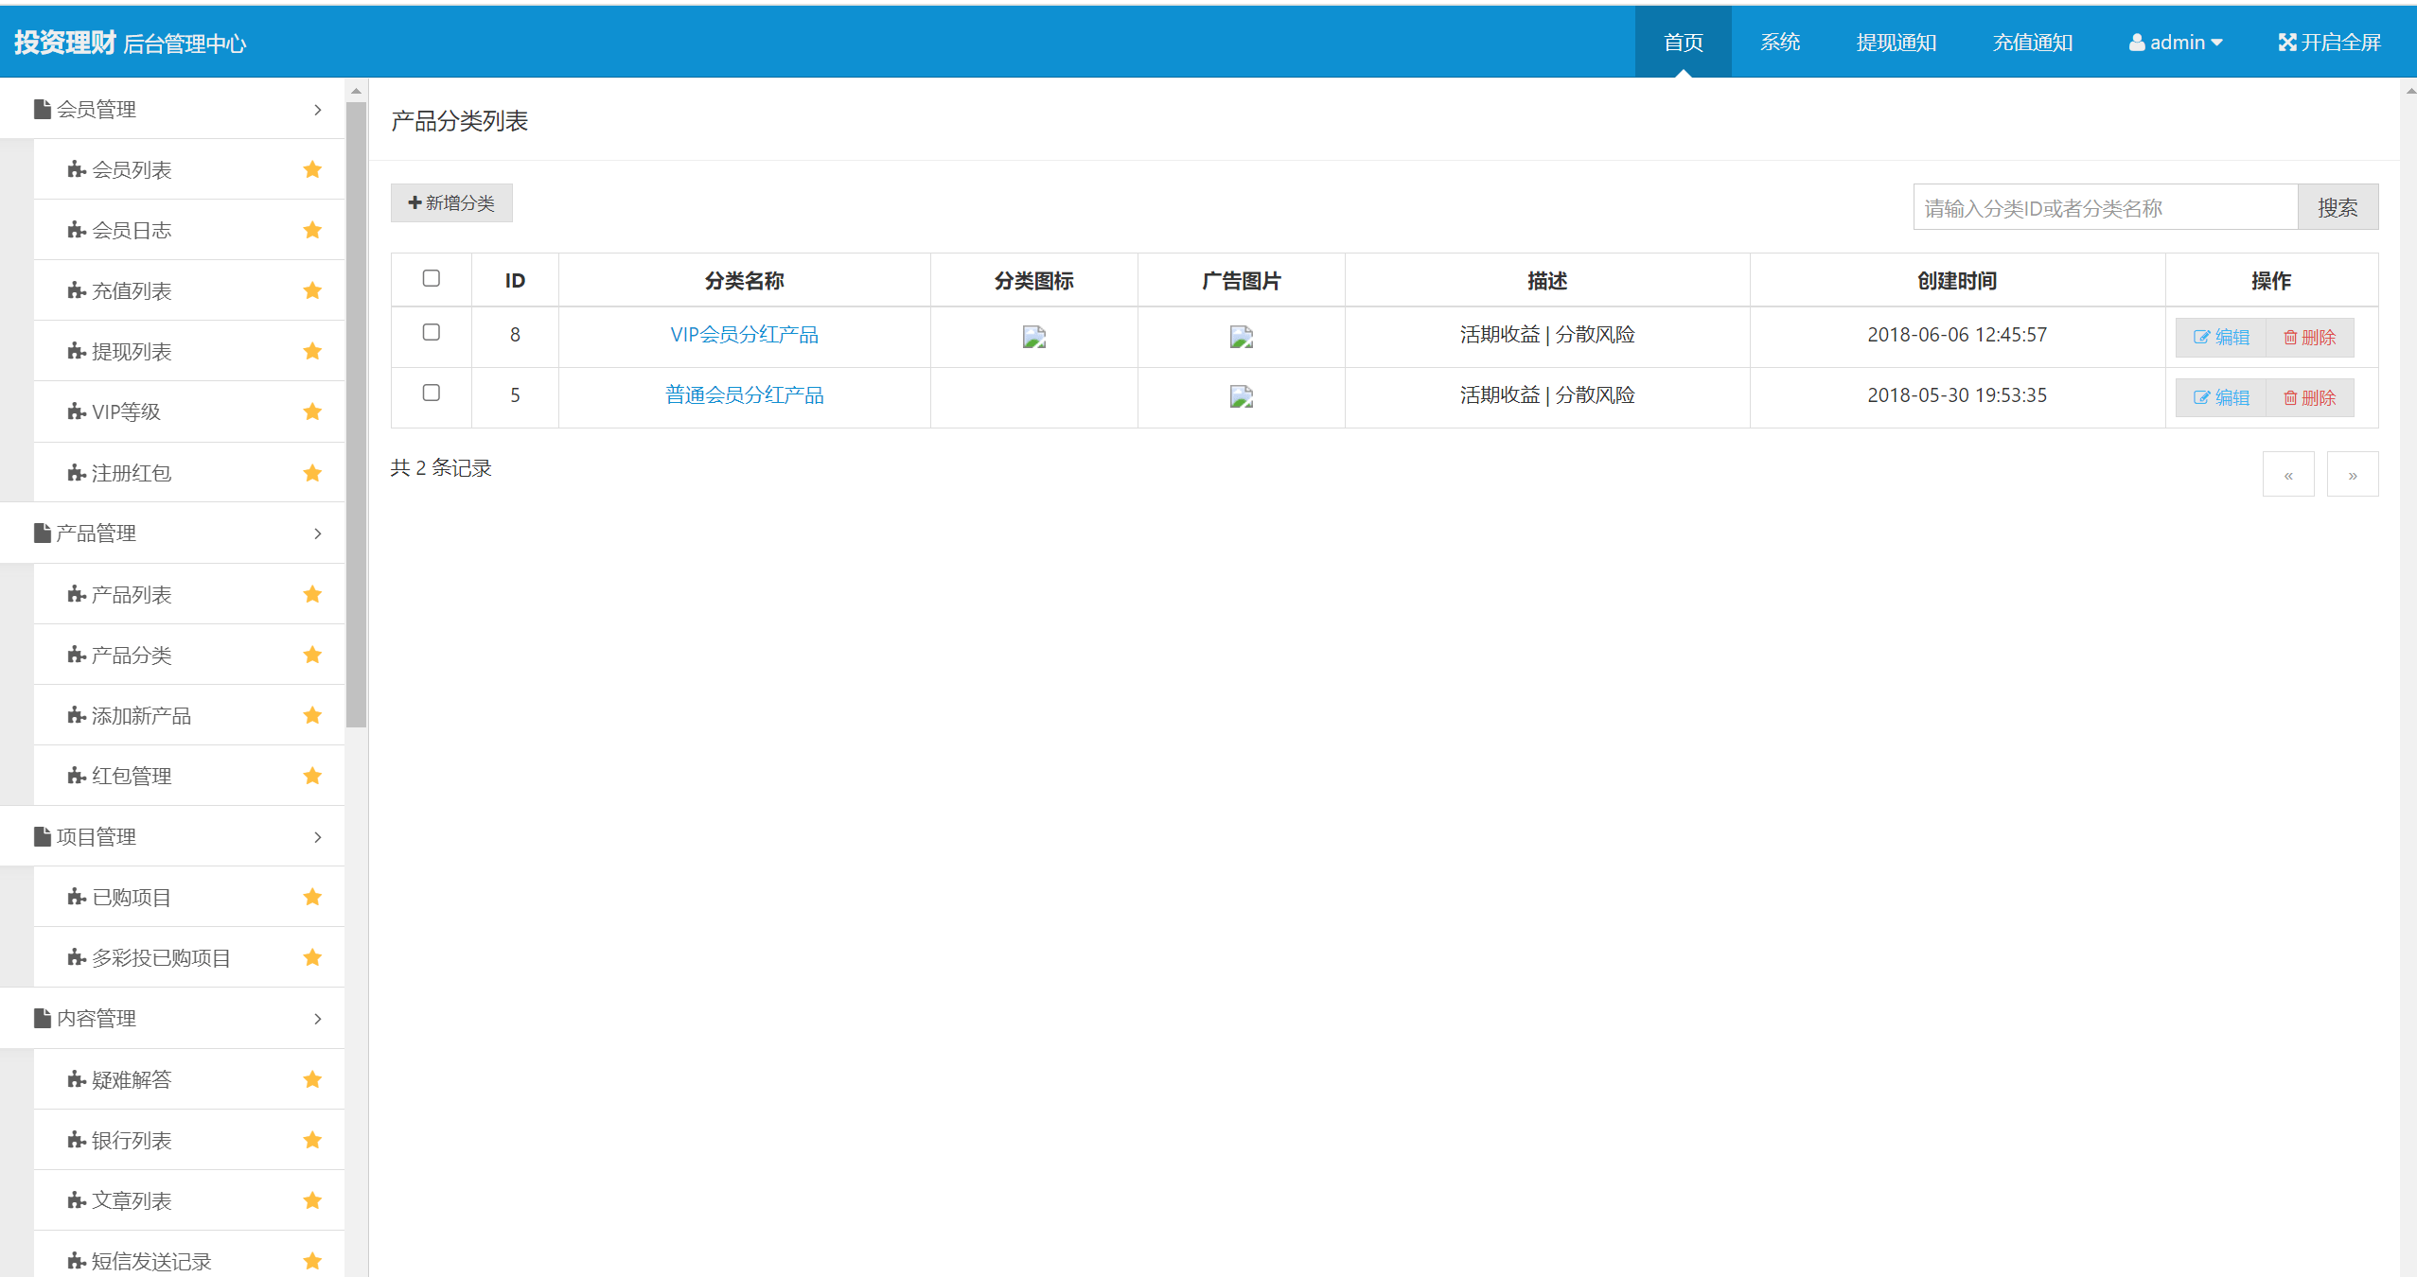Click the star icon beside 产品分类
Screen dimensions: 2417x1277
(x=312, y=655)
